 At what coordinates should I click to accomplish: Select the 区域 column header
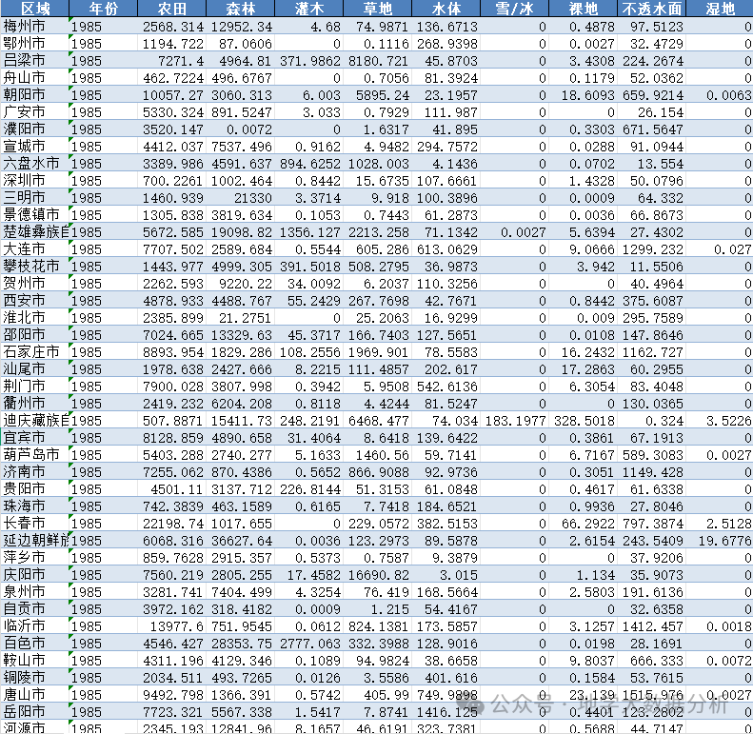(35, 9)
